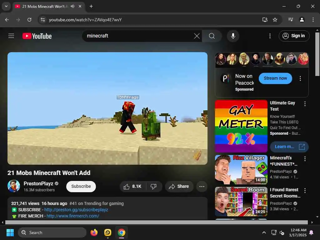Screen dimensions: 320x240
Task: Open the media control icon in Chrome toolbar
Action: (x=291, y=20)
